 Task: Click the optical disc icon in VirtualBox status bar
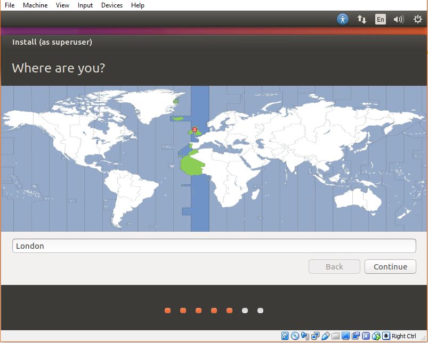pyautogui.click(x=295, y=336)
